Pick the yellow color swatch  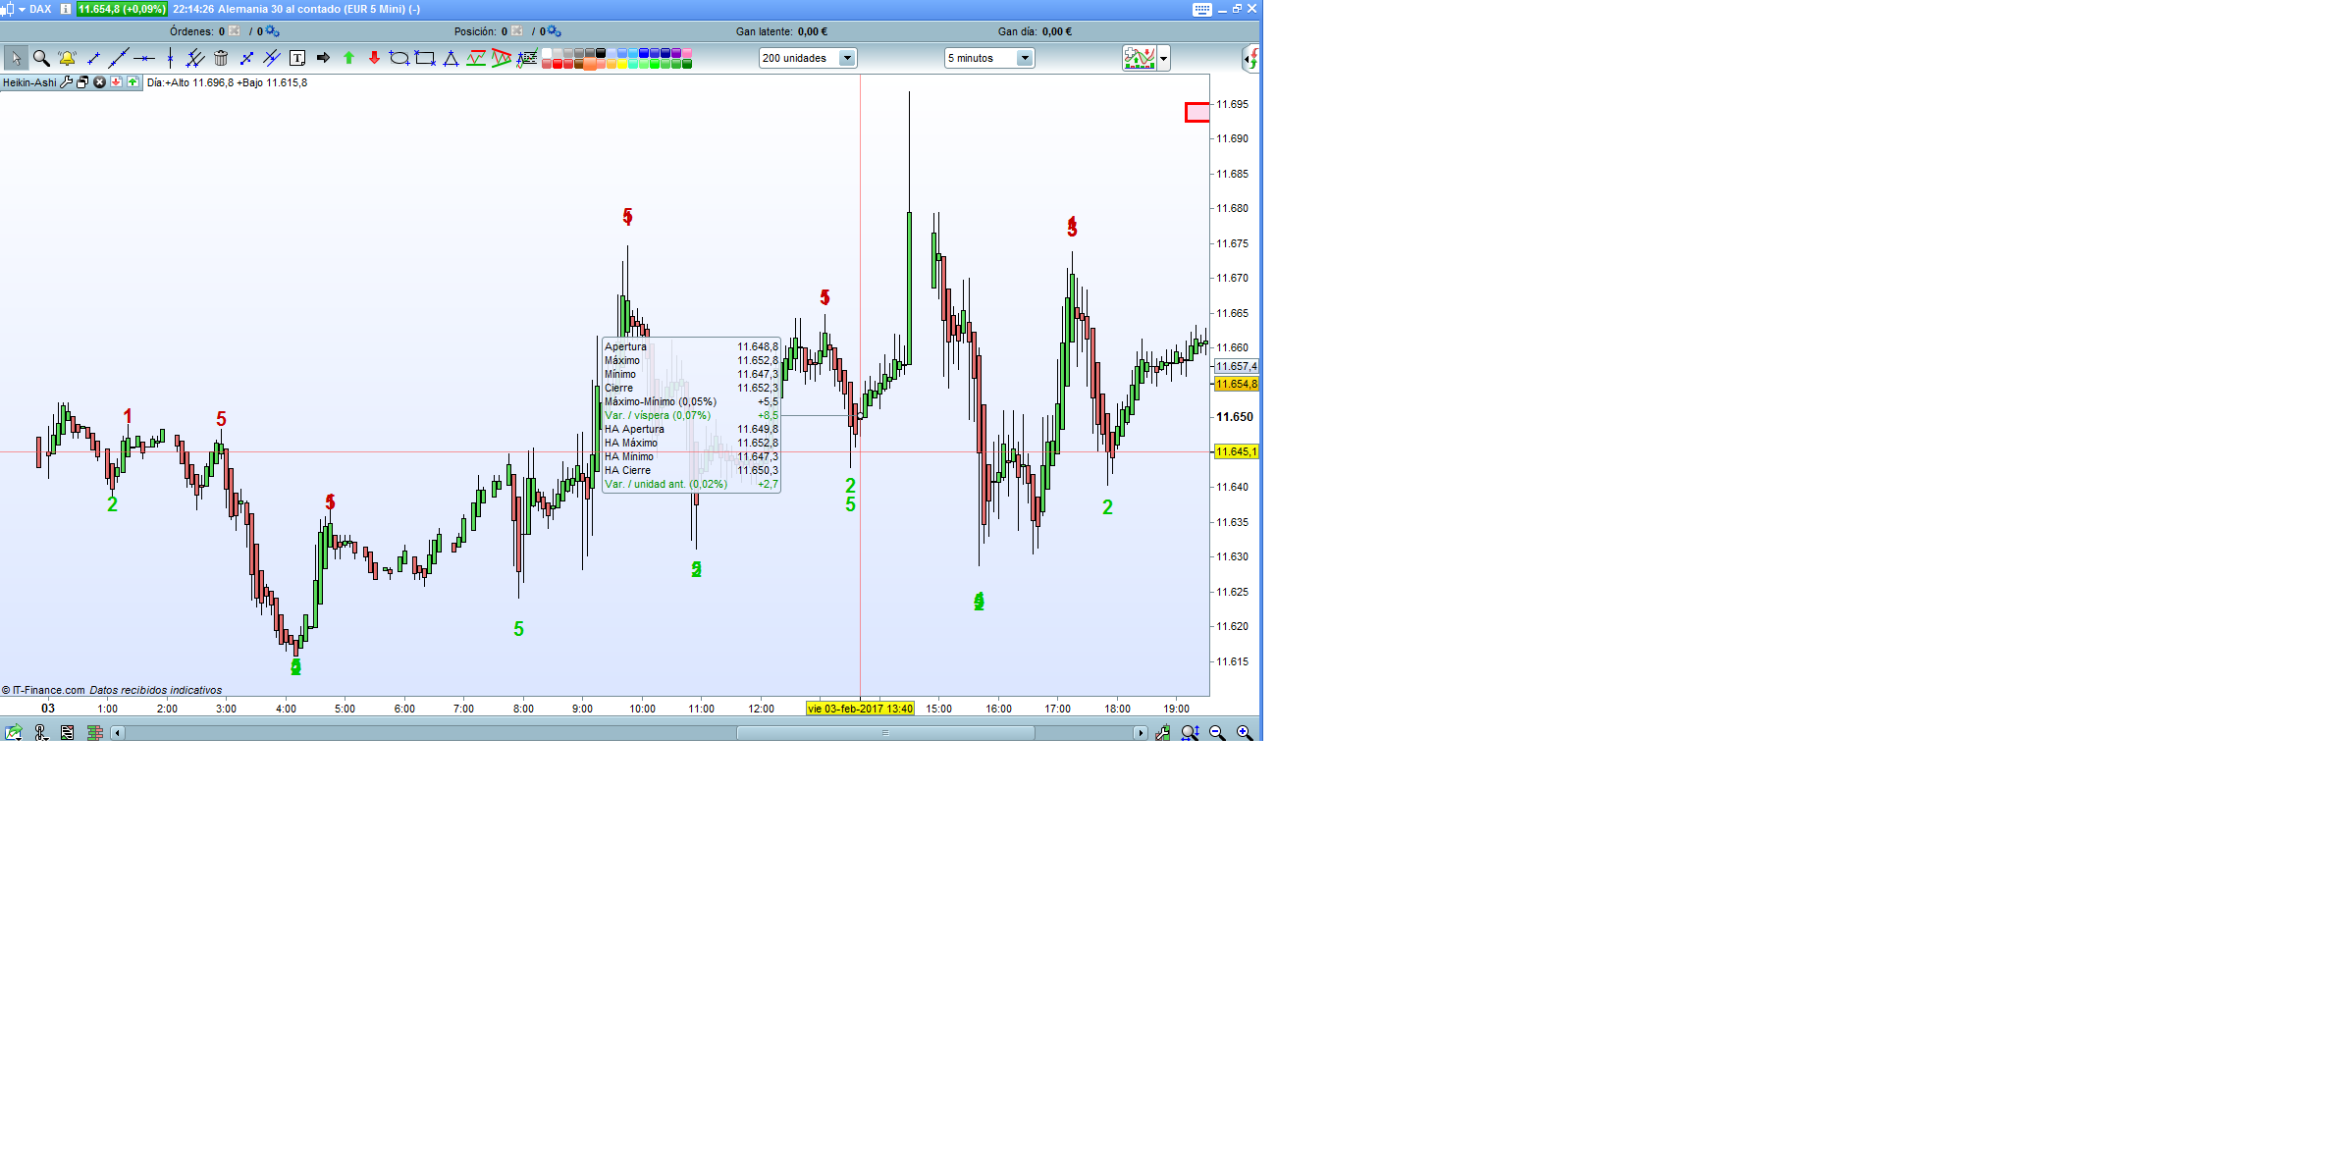tap(622, 64)
